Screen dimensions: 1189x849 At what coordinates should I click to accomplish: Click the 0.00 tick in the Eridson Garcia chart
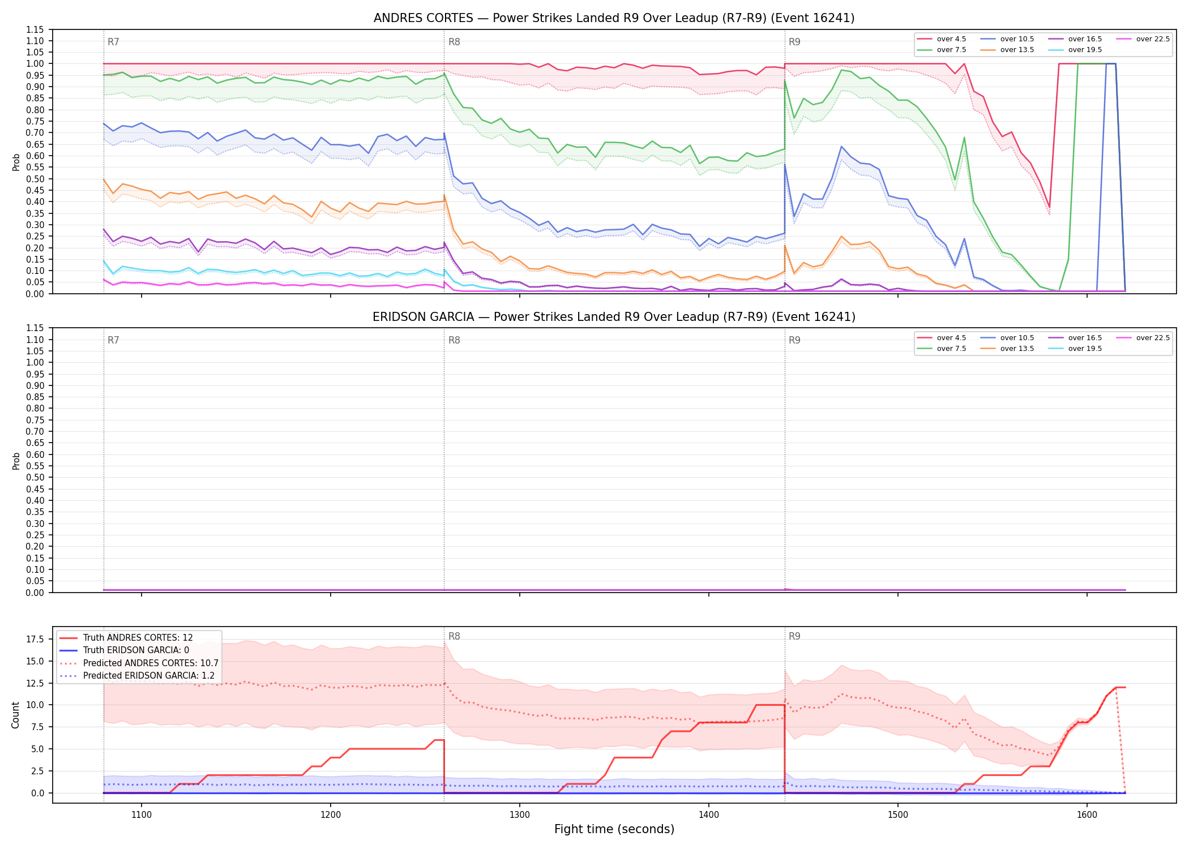click(35, 593)
